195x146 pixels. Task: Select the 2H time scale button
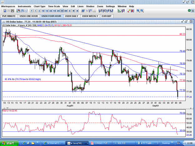pyautogui.click(x=58, y=11)
